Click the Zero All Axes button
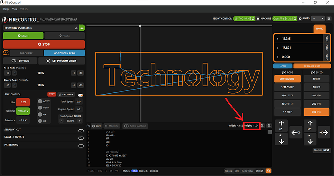This screenshot has width=334, height=176. pos(312,66)
